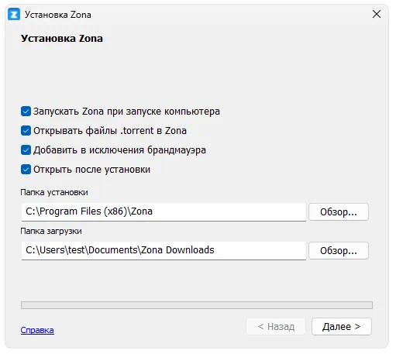Screen dimensions: 396x354
Task: Click the installation folder path field
Action: click(x=164, y=211)
